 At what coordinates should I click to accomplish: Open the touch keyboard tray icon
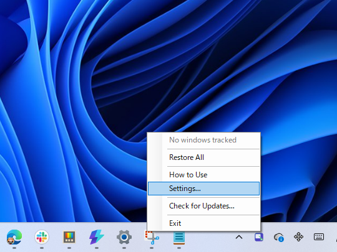tap(319, 237)
